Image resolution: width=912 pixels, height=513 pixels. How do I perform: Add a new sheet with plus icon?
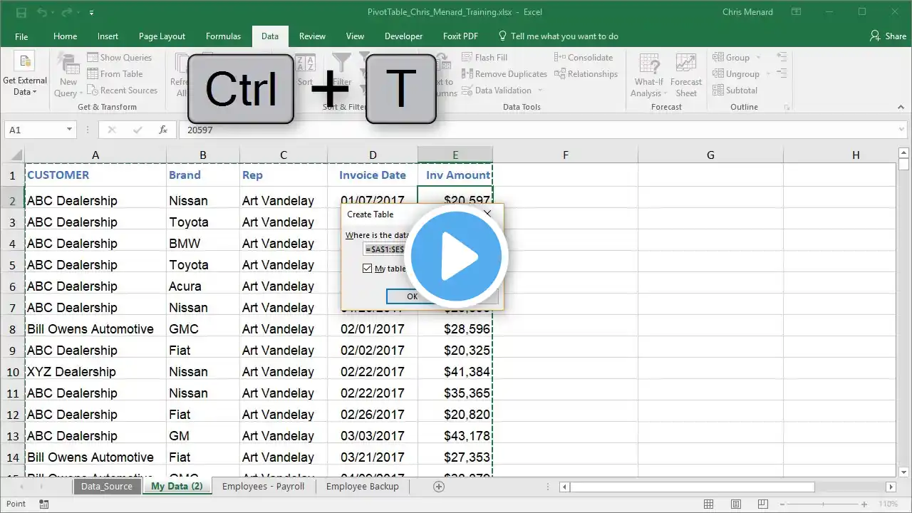(x=439, y=487)
